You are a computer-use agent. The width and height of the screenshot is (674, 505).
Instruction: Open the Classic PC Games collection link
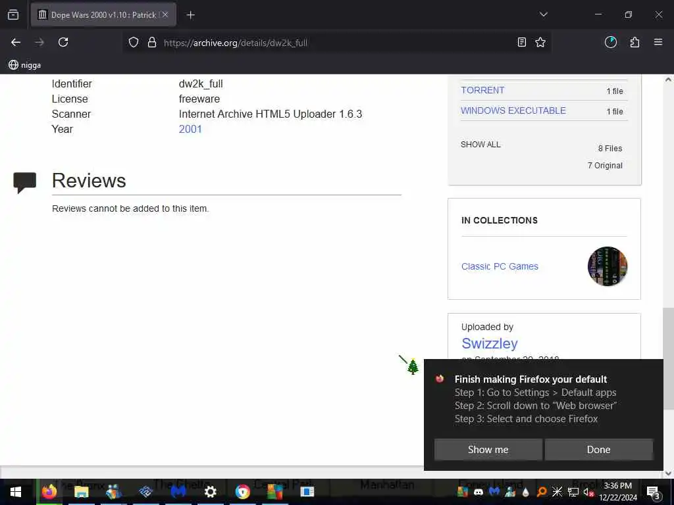click(x=500, y=266)
